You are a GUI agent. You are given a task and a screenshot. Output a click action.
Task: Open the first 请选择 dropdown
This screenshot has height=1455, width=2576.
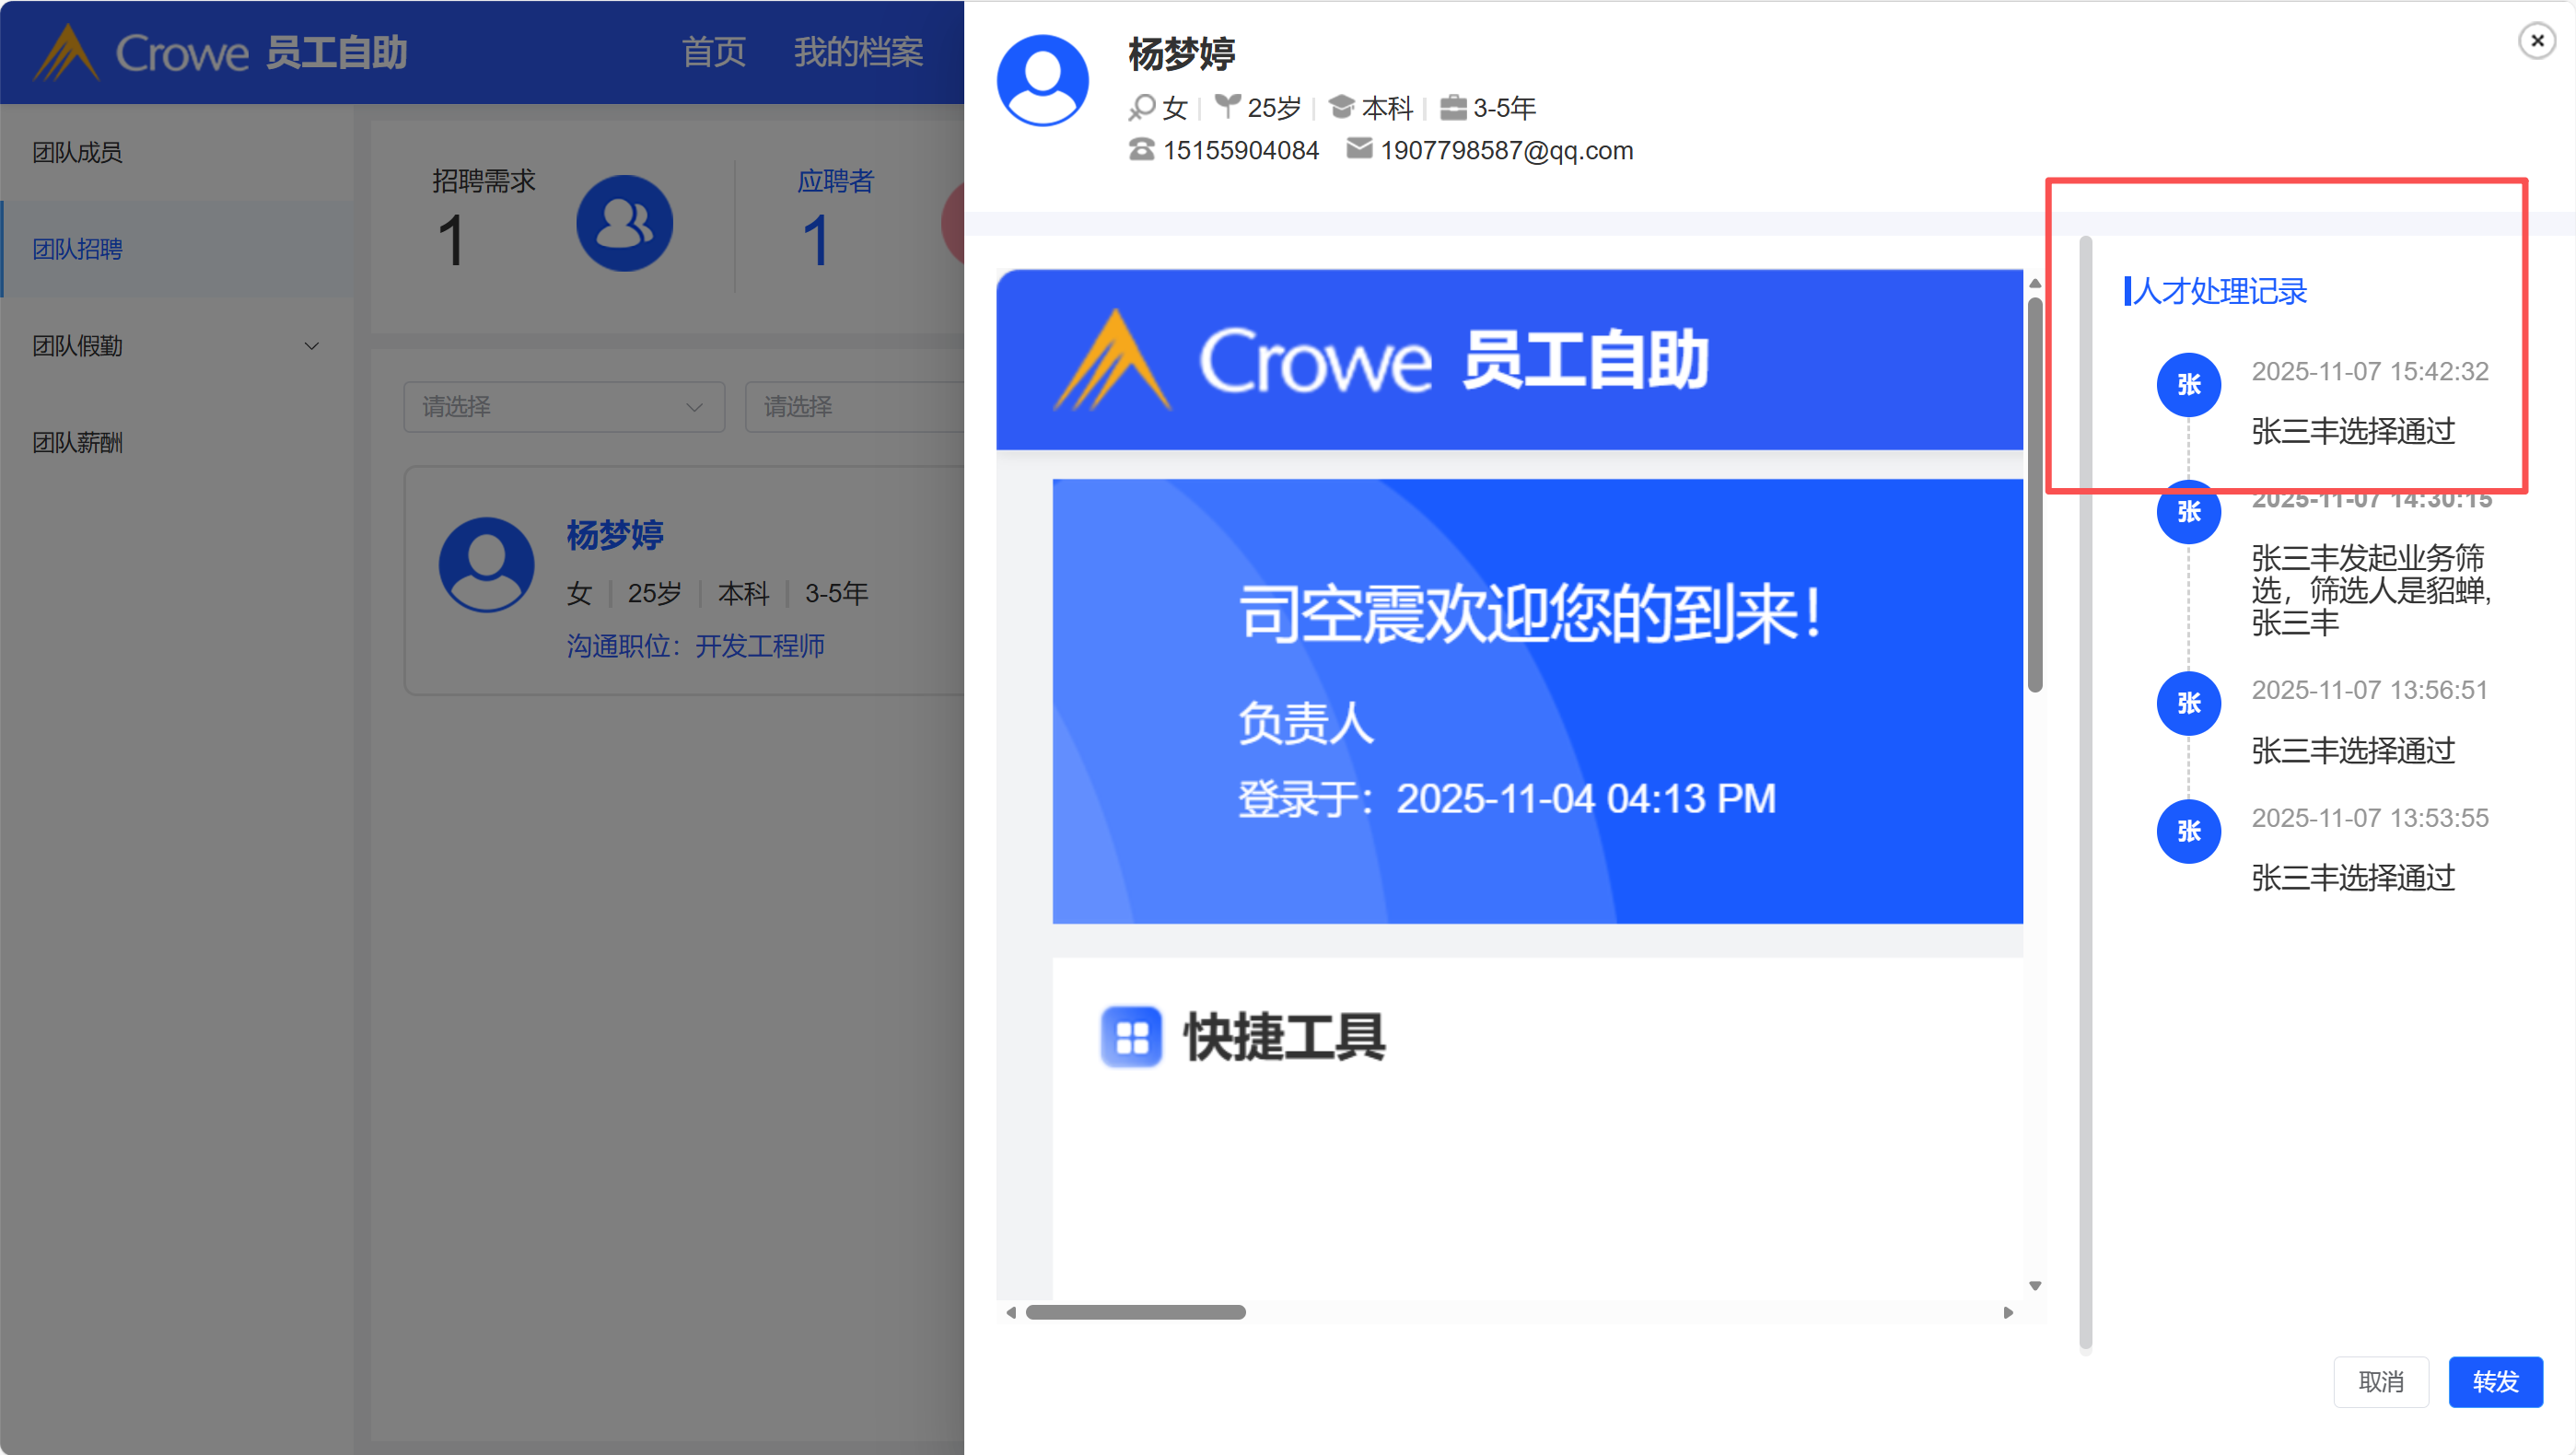click(563, 407)
